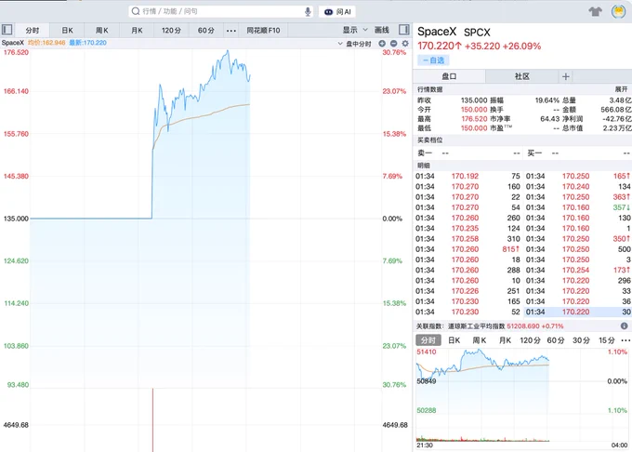The width and height of the screenshot is (632, 452).
Task: Click the 均价:162.946 average price label
Action: [x=46, y=43]
